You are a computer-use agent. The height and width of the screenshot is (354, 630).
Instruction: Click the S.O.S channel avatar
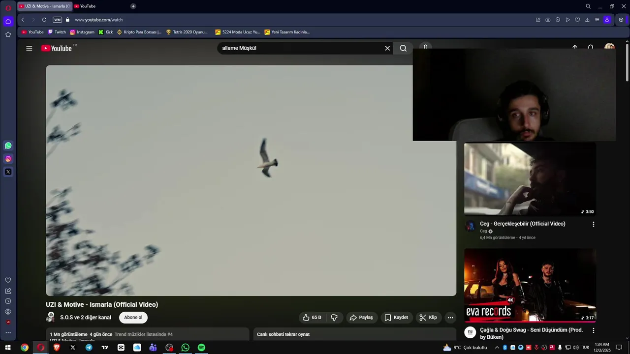coord(51,317)
